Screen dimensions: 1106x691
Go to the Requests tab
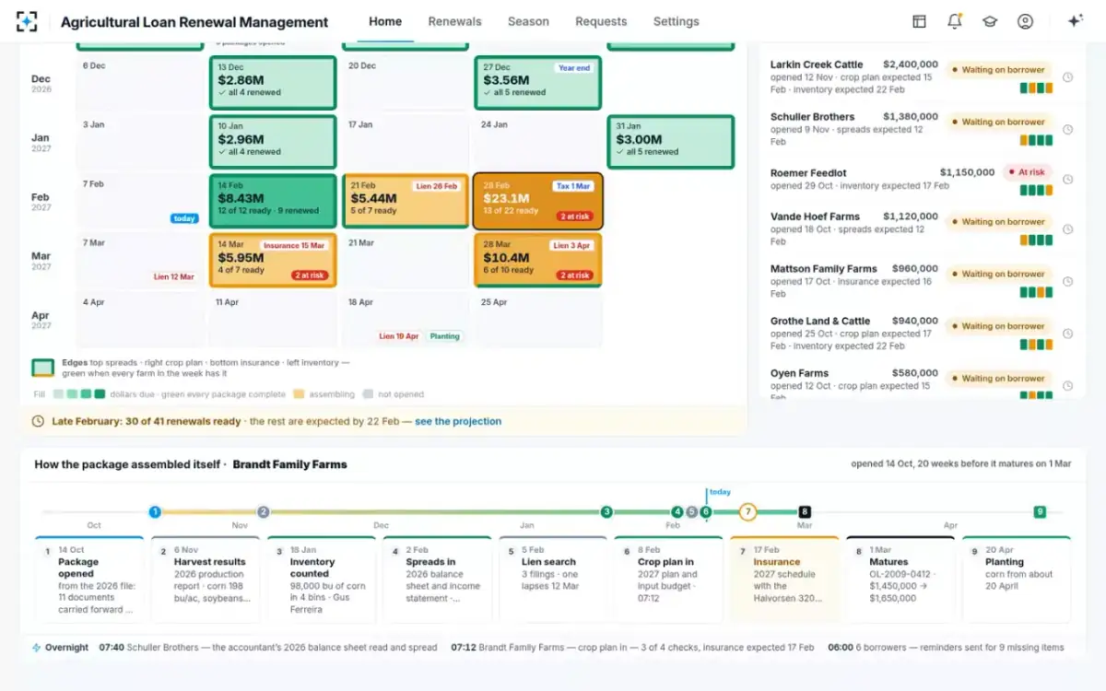point(601,21)
